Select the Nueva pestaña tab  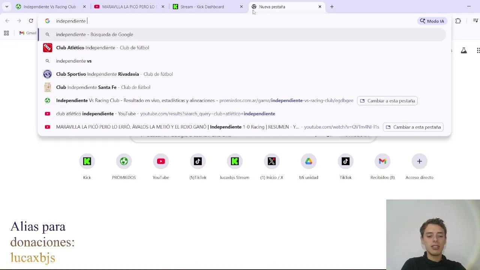tap(286, 7)
